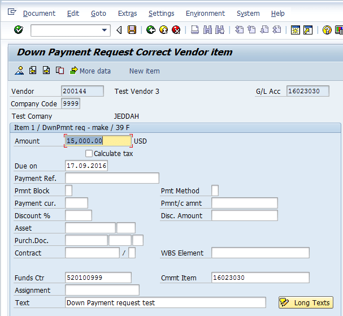Open Long Texts button
Viewport: 343px width, 316px height.
click(x=306, y=302)
